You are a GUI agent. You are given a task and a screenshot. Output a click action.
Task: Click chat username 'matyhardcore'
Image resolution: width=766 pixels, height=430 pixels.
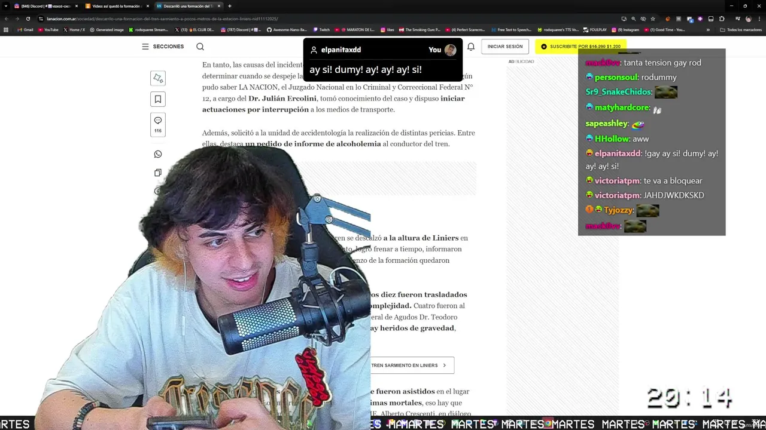click(622, 107)
